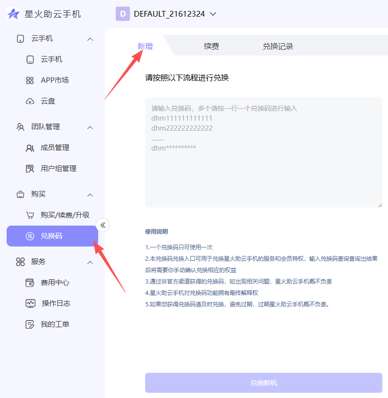Collapse the 云手机 menu group
Screen dimensions: 388x398
(90, 39)
